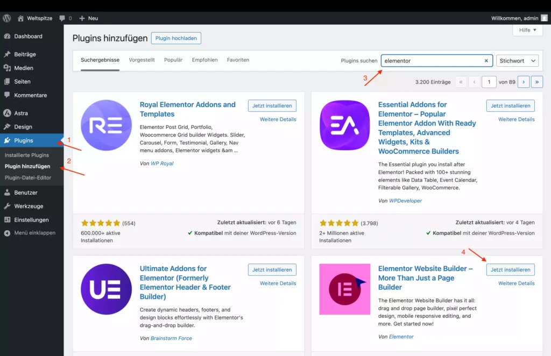Open Weitere Details for Royal Elementor Addons
The image size is (551, 356).
[x=278, y=119]
